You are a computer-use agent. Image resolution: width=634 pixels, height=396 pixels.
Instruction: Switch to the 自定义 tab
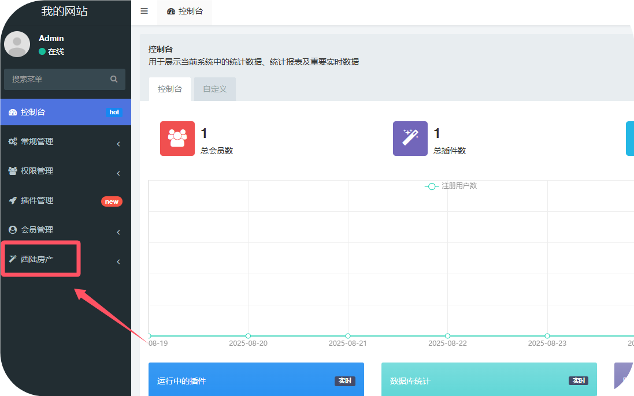coord(215,89)
